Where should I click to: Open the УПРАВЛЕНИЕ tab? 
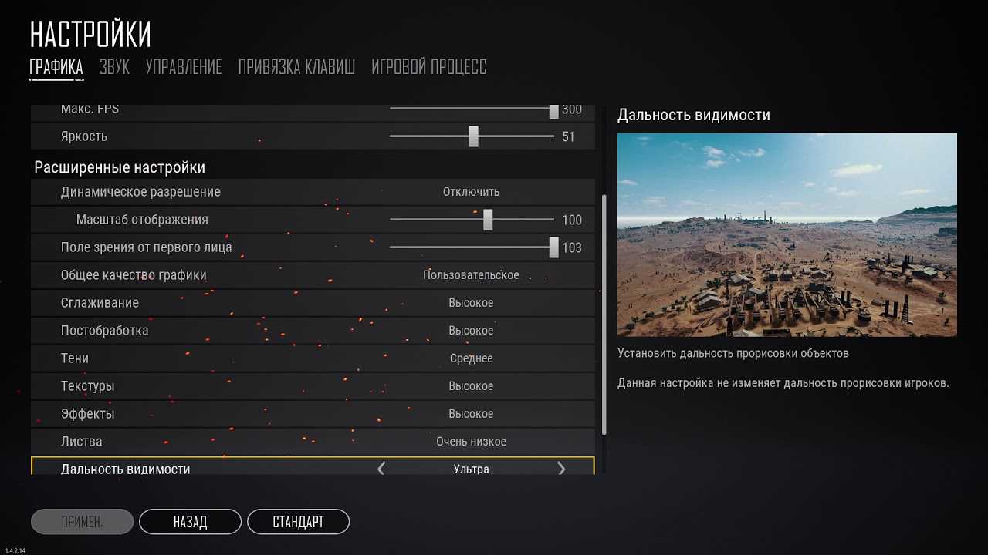coord(184,67)
